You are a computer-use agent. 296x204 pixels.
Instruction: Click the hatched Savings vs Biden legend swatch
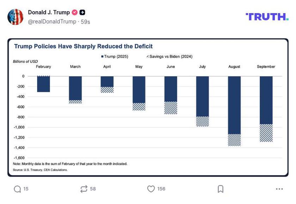(x=147, y=57)
